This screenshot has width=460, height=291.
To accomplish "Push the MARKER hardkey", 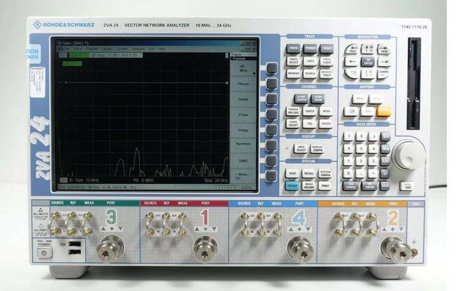I will click(x=293, y=73).
